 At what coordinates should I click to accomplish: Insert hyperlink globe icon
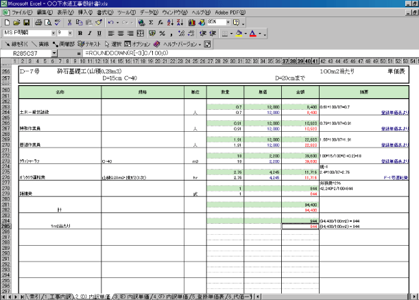tap(141, 23)
